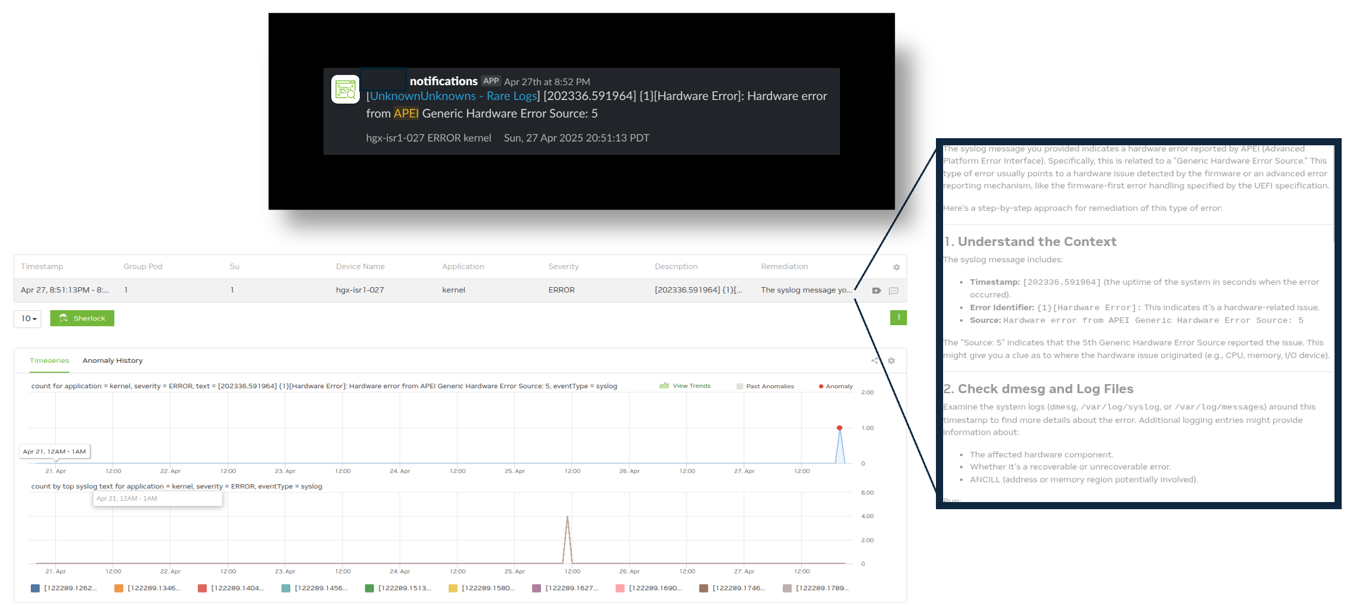Click the add-tag icon in the hgx-isr1-027 row
Viewport: 1350px width, 614px height.
[876, 291]
